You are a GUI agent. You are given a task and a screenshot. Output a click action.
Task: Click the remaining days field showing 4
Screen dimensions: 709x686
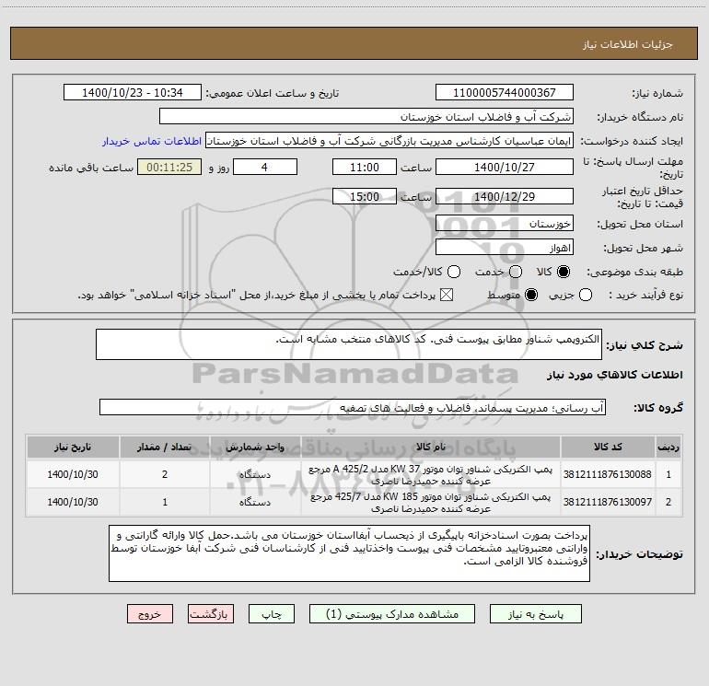pos(265,167)
